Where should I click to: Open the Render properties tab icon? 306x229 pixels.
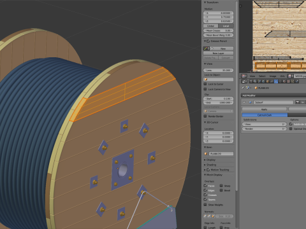tap(251, 81)
